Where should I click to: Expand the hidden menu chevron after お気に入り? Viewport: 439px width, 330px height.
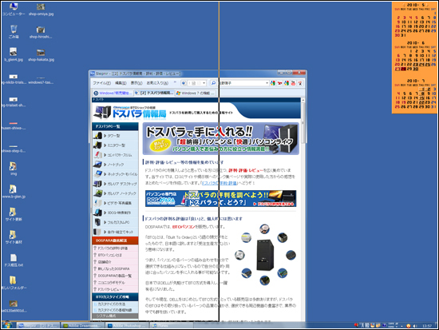(175, 82)
